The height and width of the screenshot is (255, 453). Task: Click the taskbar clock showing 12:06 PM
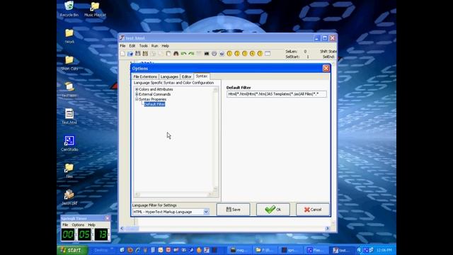point(384,250)
